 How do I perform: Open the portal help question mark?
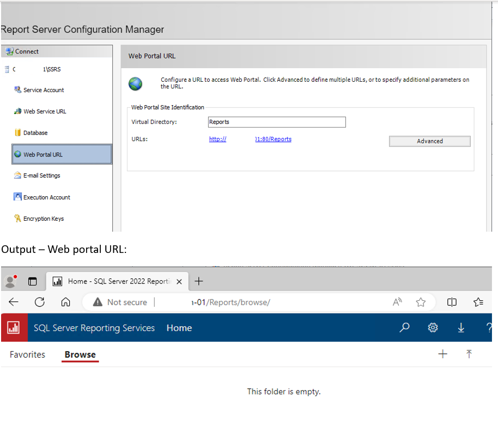pos(489,328)
